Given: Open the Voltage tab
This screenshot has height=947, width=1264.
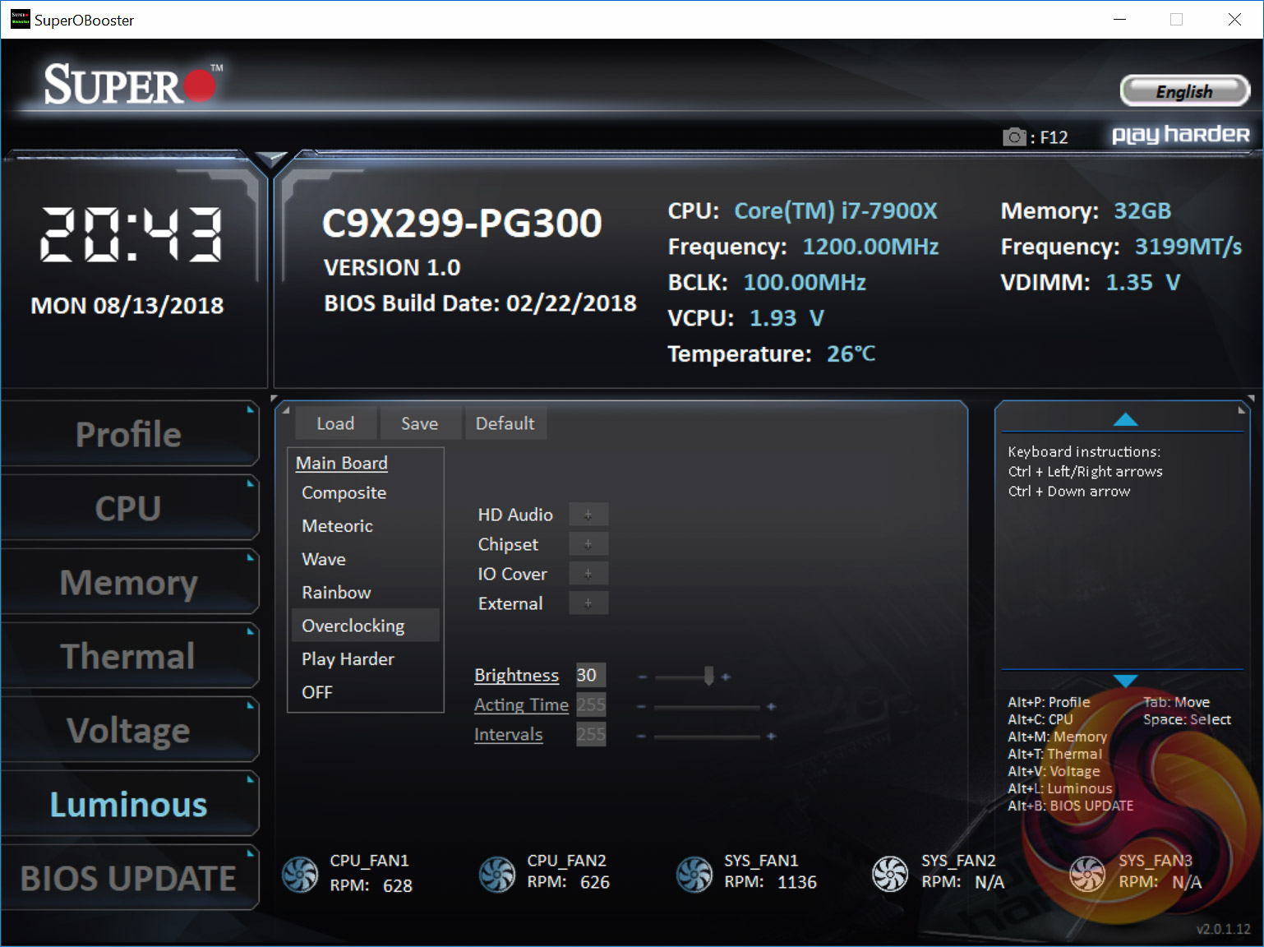Looking at the screenshot, I should point(129,730).
